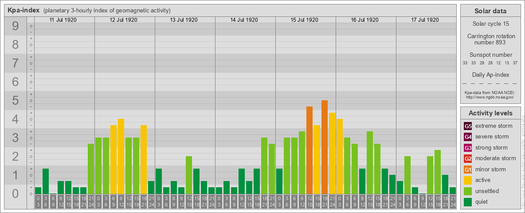Click the 'extreme storm' legend text

(494, 126)
